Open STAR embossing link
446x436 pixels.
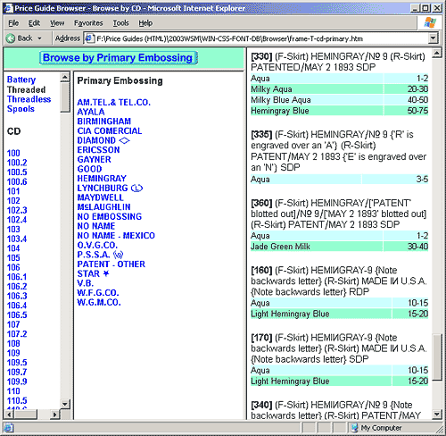(x=93, y=273)
